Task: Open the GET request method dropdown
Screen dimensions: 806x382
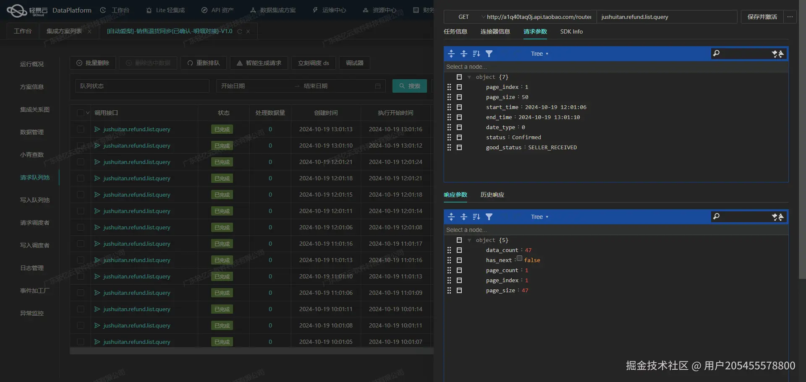Action: [x=465, y=17]
